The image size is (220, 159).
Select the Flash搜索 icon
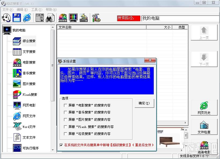(x=17, y=94)
